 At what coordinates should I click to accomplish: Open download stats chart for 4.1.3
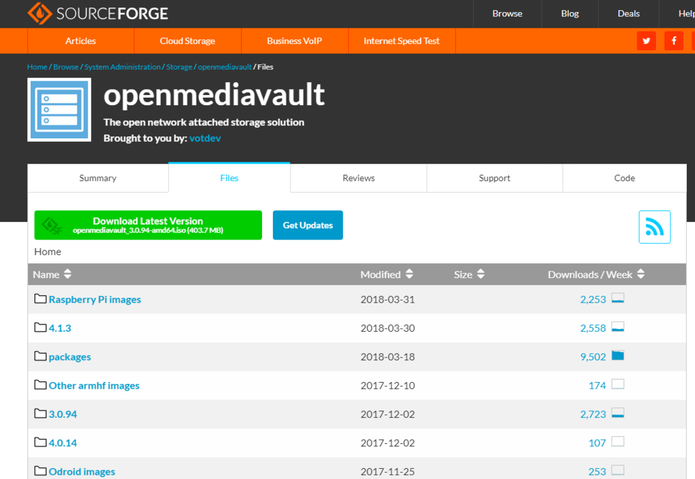coord(618,326)
